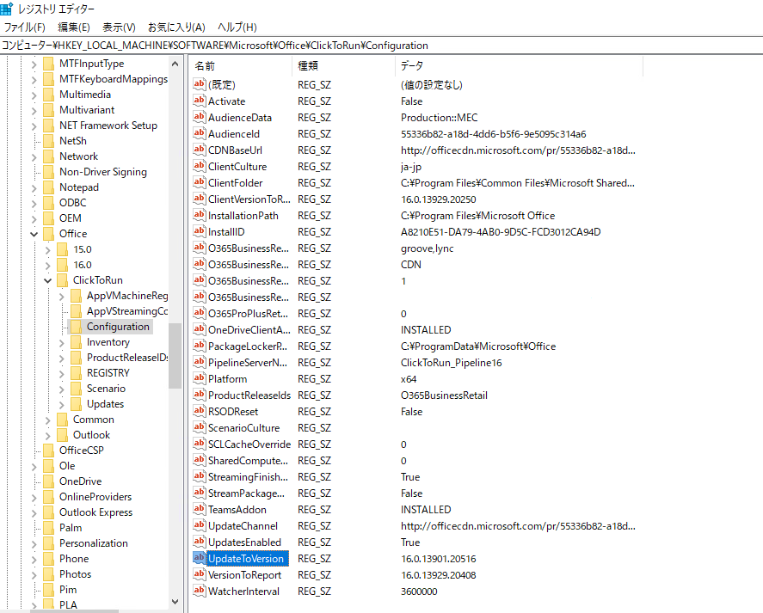Click the folder icon for Configuration key
This screenshot has width=763, height=613.
tap(77, 327)
